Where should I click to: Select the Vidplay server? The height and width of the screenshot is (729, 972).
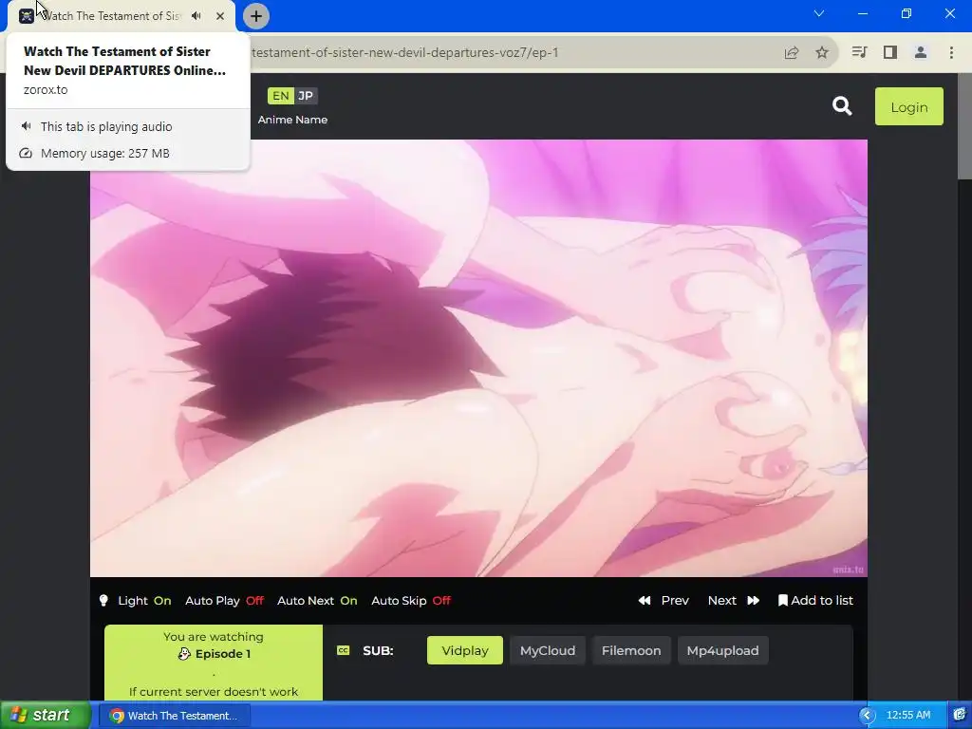pos(465,650)
